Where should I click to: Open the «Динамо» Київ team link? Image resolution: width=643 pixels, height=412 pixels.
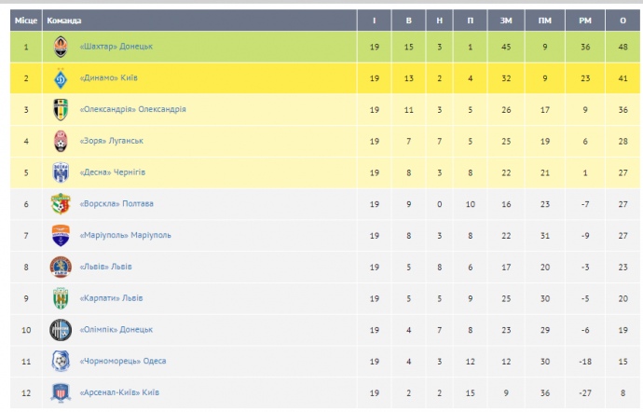point(109,78)
